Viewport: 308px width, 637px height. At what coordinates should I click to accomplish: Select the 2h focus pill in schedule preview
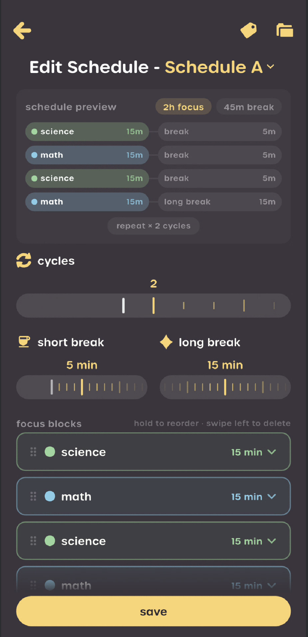coord(183,107)
